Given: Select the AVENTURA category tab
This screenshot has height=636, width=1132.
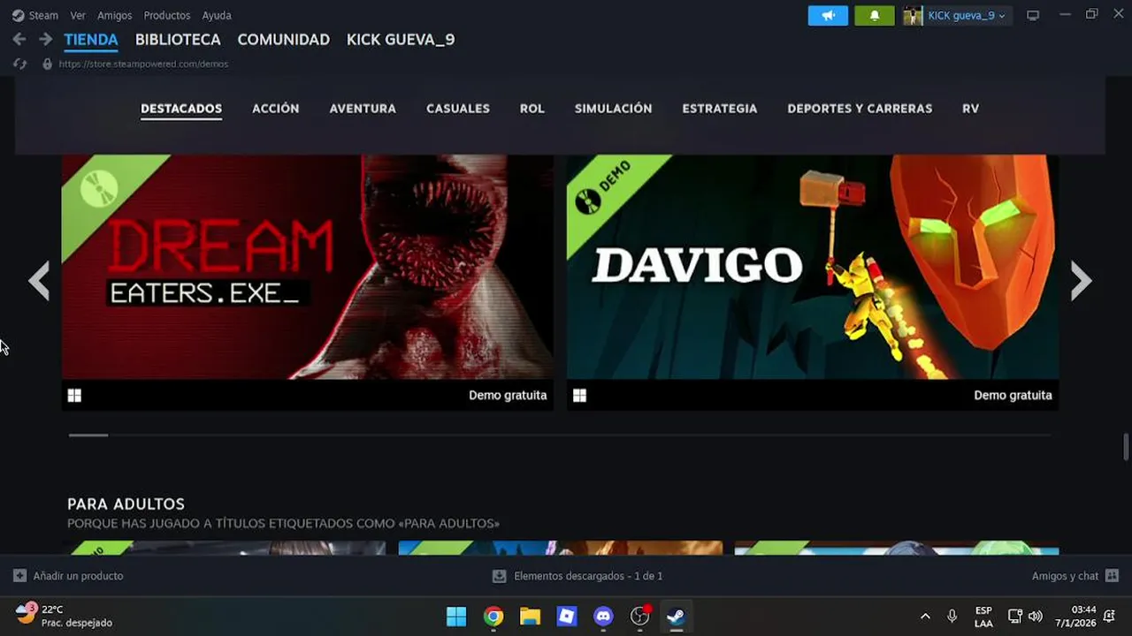Looking at the screenshot, I should coord(363,108).
